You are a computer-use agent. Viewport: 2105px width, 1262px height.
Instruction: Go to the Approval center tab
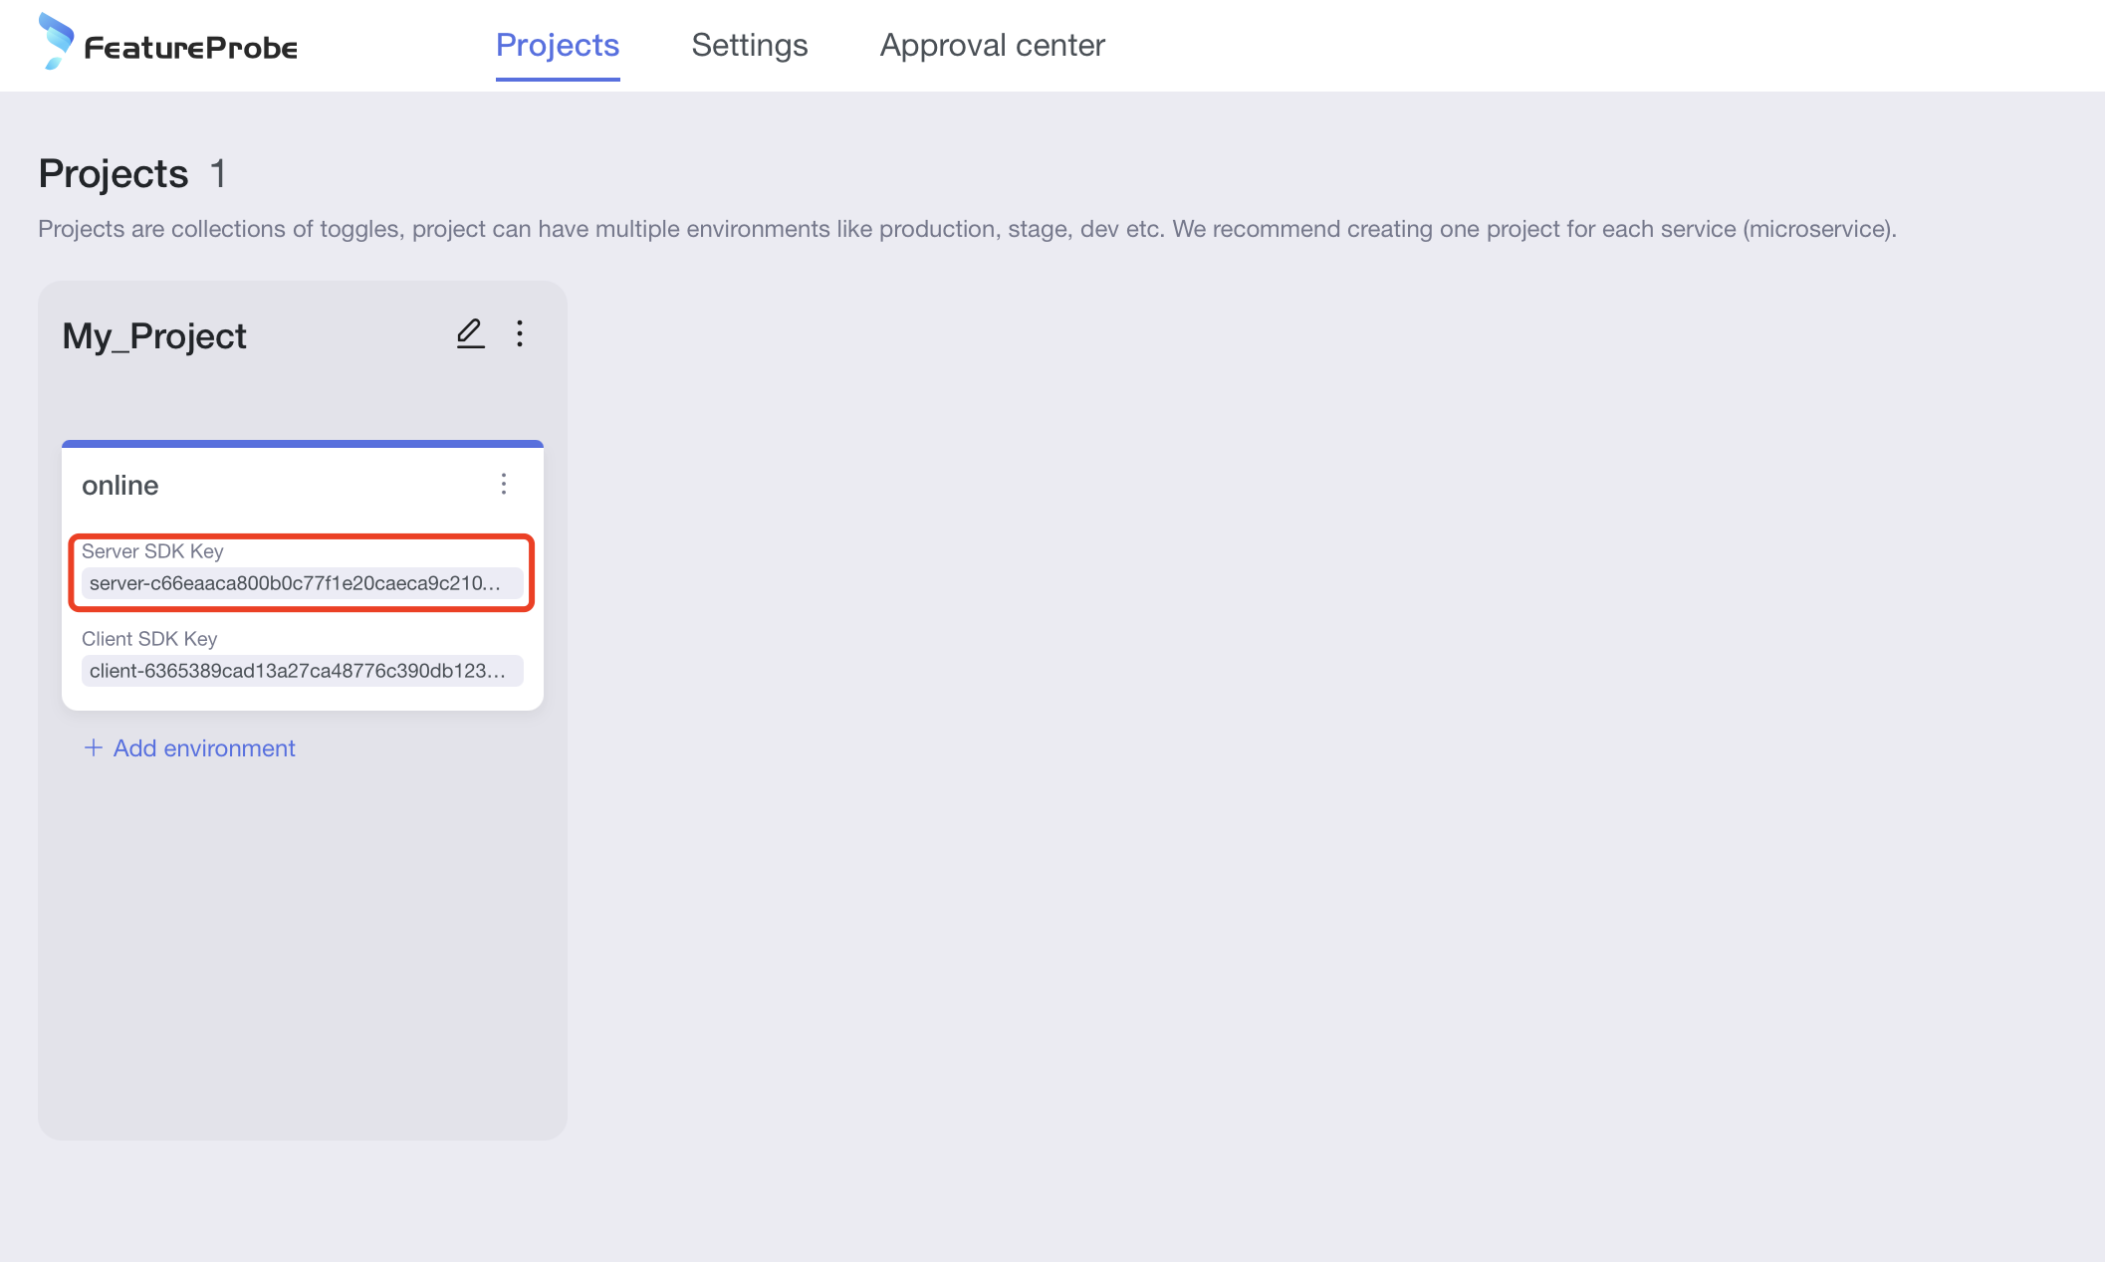992,45
